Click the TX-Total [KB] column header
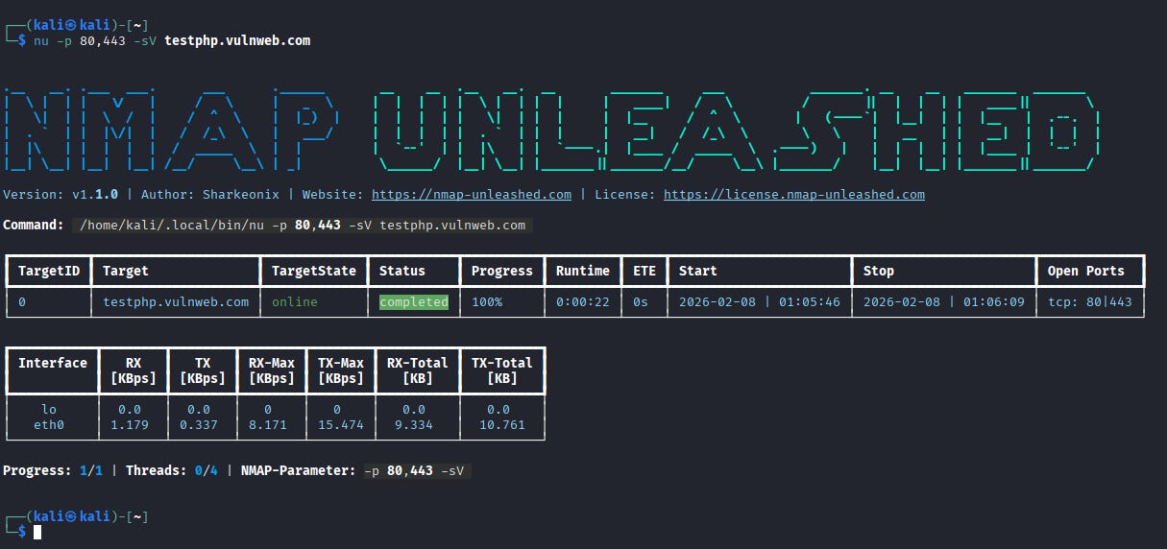 [x=502, y=370]
